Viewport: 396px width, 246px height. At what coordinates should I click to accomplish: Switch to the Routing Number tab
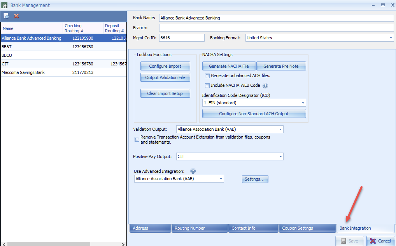(200, 228)
